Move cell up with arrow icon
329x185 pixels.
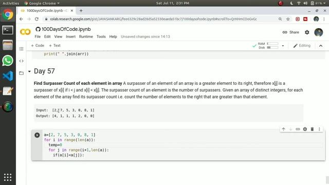[x=283, y=129]
